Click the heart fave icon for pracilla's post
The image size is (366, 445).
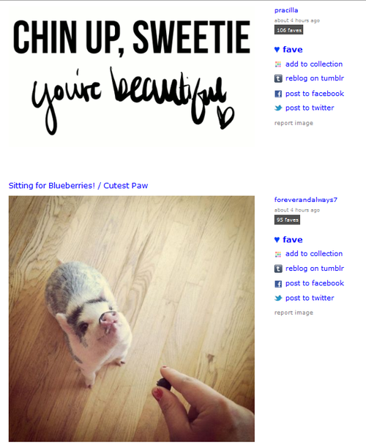[x=277, y=50]
